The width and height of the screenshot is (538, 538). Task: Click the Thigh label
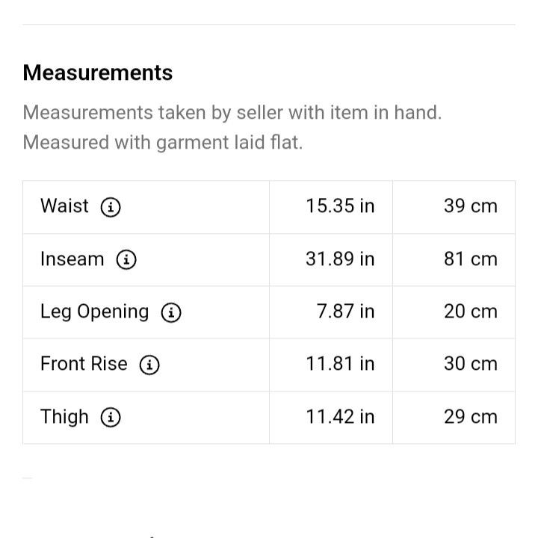(x=64, y=417)
